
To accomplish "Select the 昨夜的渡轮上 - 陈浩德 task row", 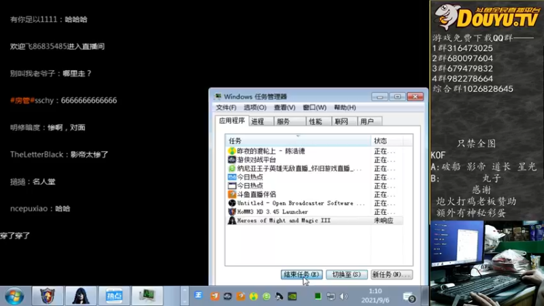I will [x=315, y=151].
